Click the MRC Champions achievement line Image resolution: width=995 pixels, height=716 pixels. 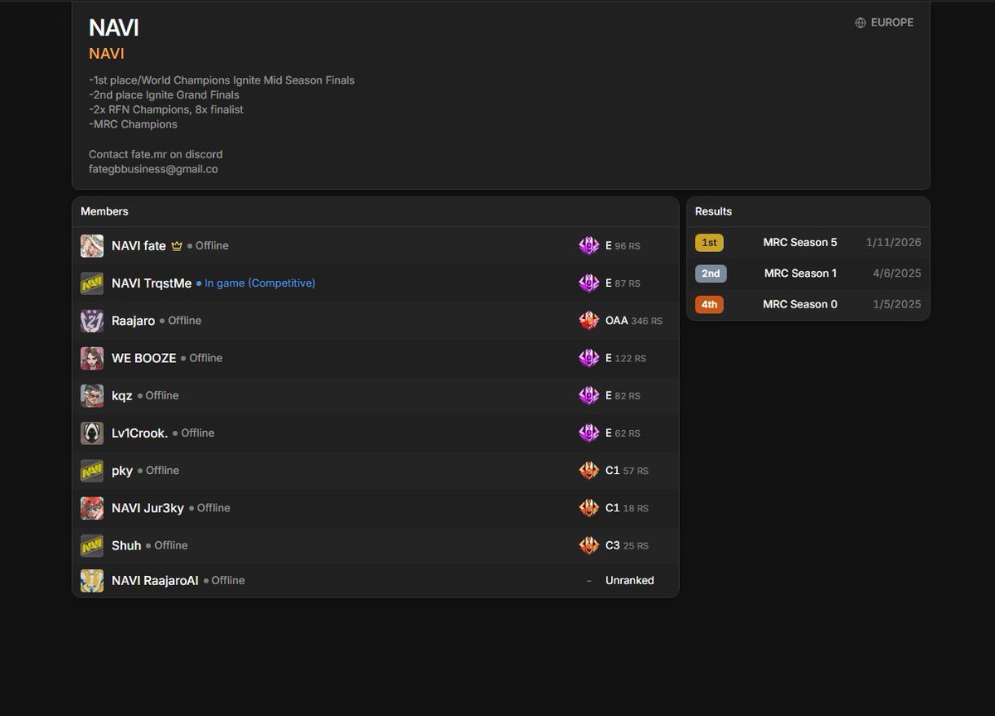click(x=133, y=124)
